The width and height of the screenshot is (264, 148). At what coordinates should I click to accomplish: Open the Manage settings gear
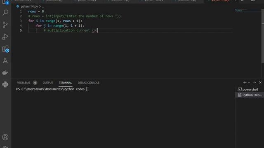click(x=5, y=147)
